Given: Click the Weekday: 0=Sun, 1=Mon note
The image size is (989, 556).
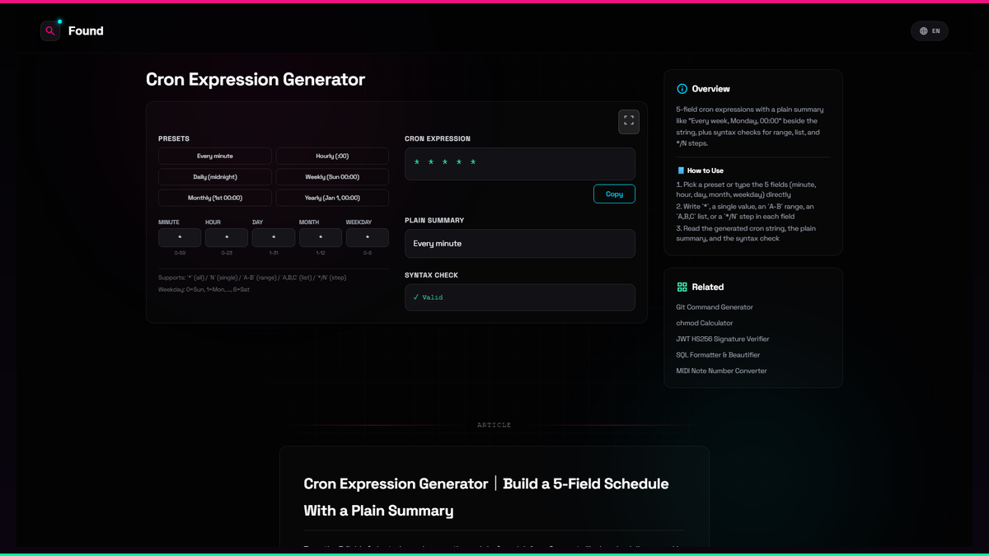Looking at the screenshot, I should tap(204, 290).
